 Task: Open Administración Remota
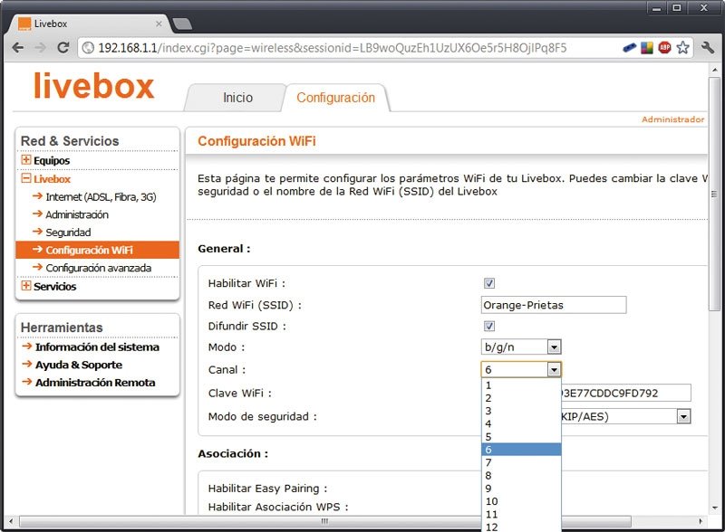point(95,383)
